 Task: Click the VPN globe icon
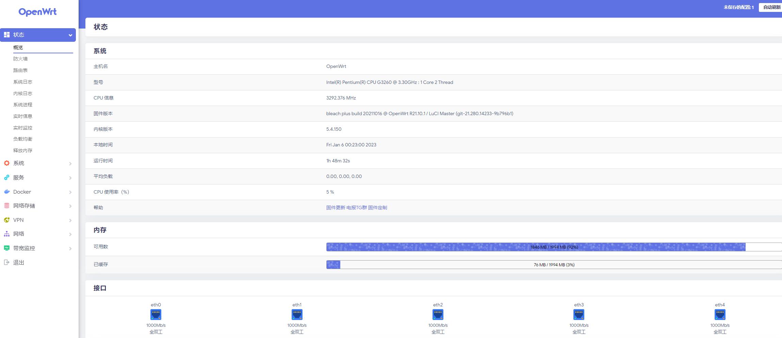point(7,220)
